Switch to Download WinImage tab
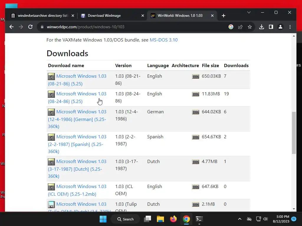This screenshot has height=226, width=302. tap(113, 16)
